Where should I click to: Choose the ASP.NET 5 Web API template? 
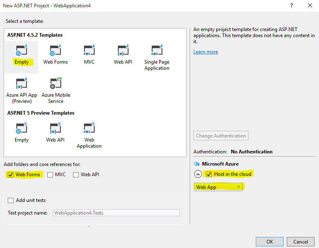tap(55, 129)
